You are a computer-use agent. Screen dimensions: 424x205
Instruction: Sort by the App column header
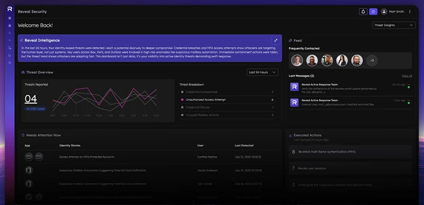pyautogui.click(x=28, y=145)
